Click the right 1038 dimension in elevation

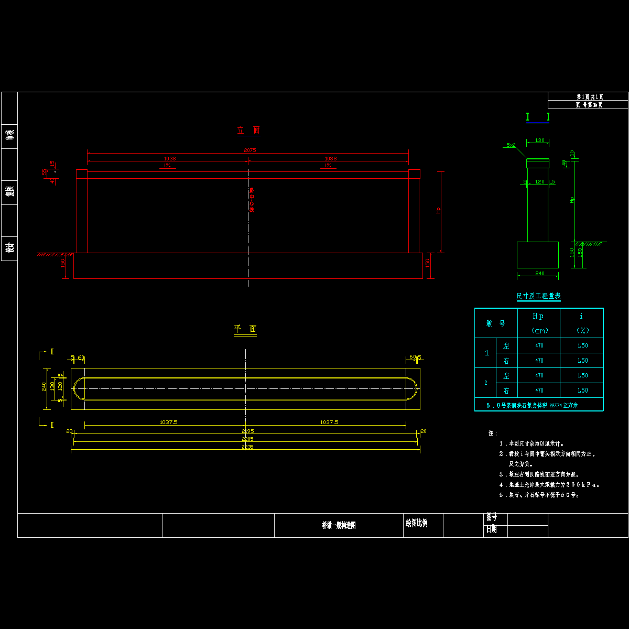[330, 158]
